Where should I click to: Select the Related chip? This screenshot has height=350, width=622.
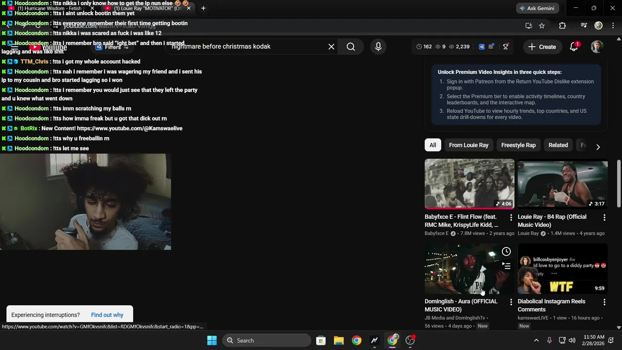tap(558, 145)
